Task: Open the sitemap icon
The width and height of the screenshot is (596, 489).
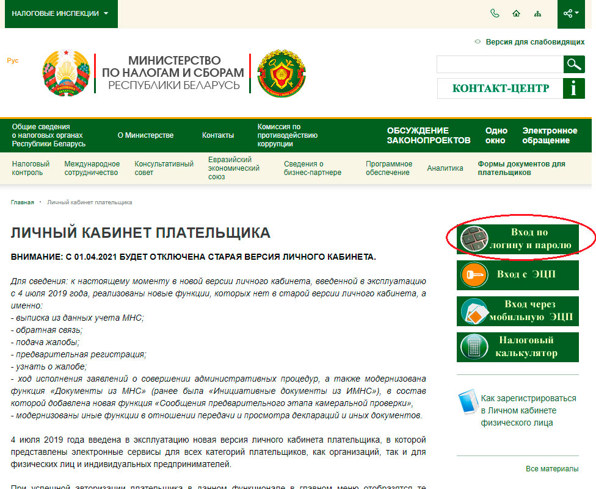Action: coord(537,14)
